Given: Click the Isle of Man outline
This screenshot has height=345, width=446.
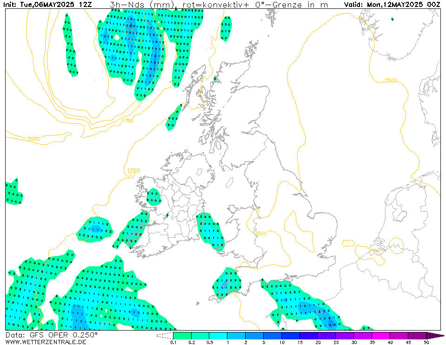Looking at the screenshot, I should 230,182.
